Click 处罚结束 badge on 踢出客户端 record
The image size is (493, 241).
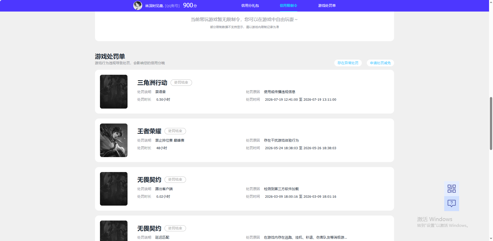click(175, 180)
